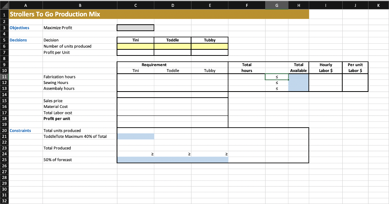389x204 pixels.
Task: Click the Per unit Labor $ header
Action: 355,68
